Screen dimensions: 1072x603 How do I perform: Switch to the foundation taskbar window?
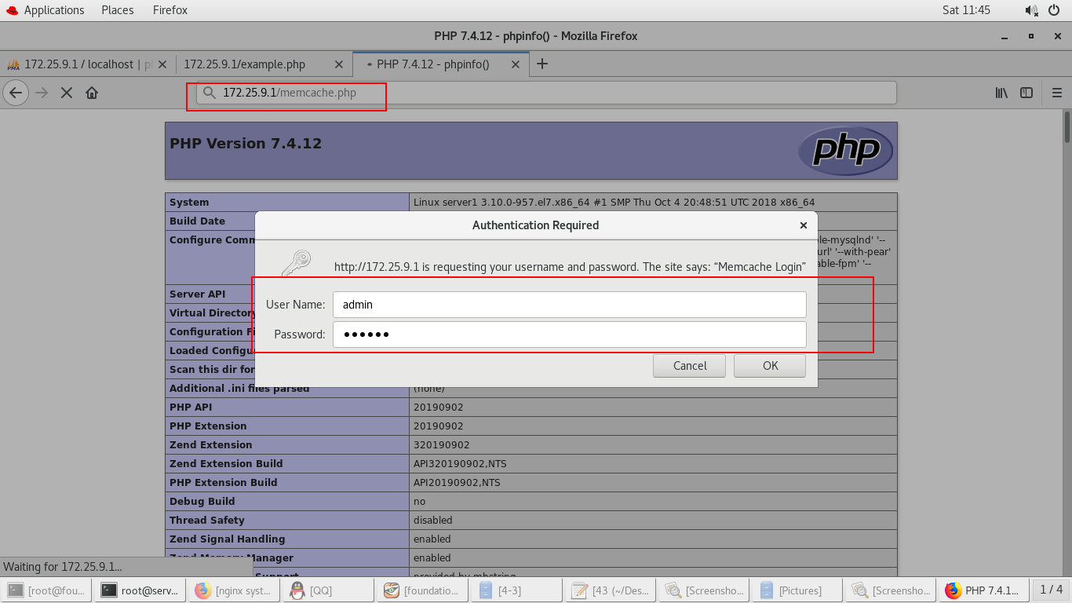[422, 590]
